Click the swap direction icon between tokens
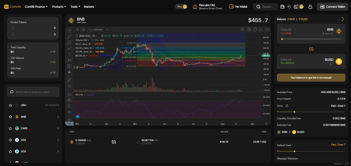351x166 pixels. 312,49
